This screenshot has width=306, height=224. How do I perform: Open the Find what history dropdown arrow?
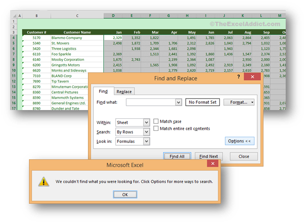[x=178, y=102]
